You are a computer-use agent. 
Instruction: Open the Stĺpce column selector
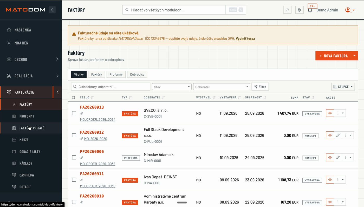pos(343,87)
